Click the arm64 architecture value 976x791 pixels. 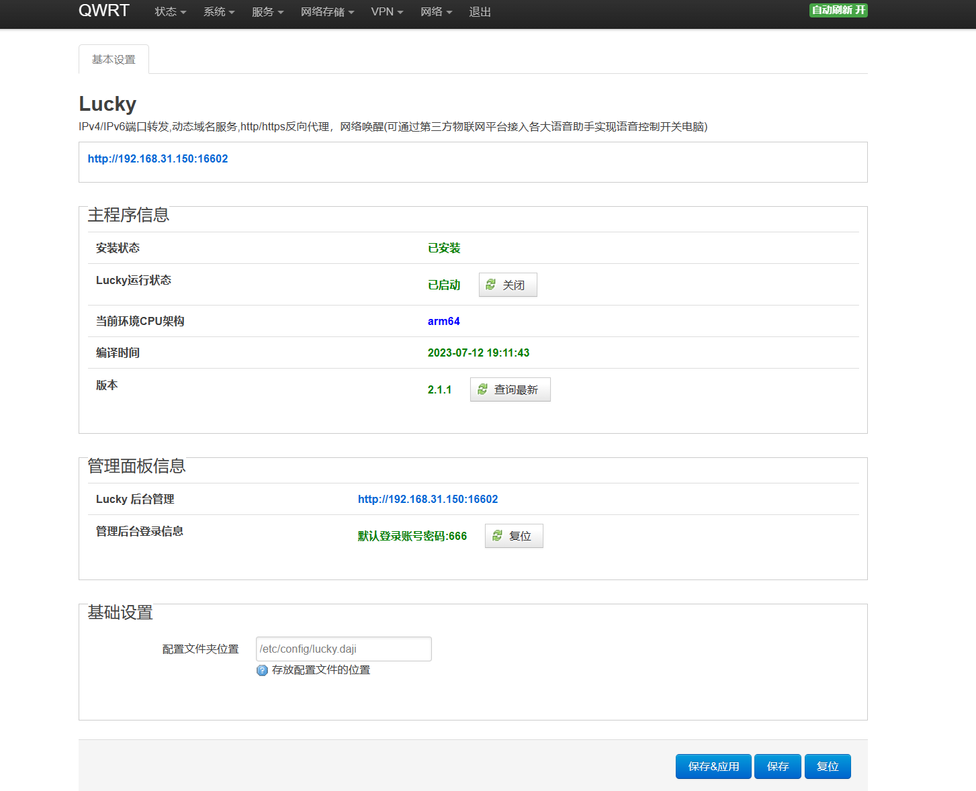444,321
